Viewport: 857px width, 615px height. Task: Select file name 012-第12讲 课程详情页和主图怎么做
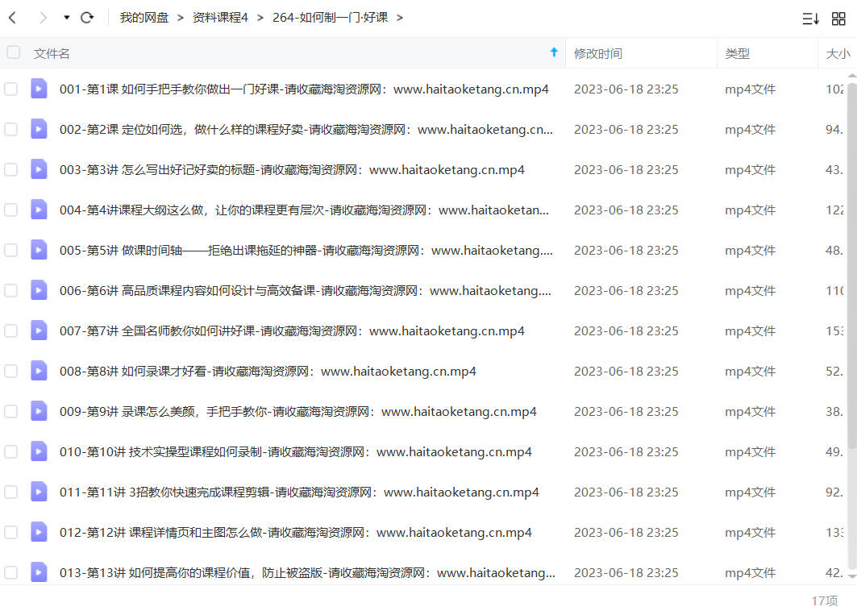pos(296,533)
